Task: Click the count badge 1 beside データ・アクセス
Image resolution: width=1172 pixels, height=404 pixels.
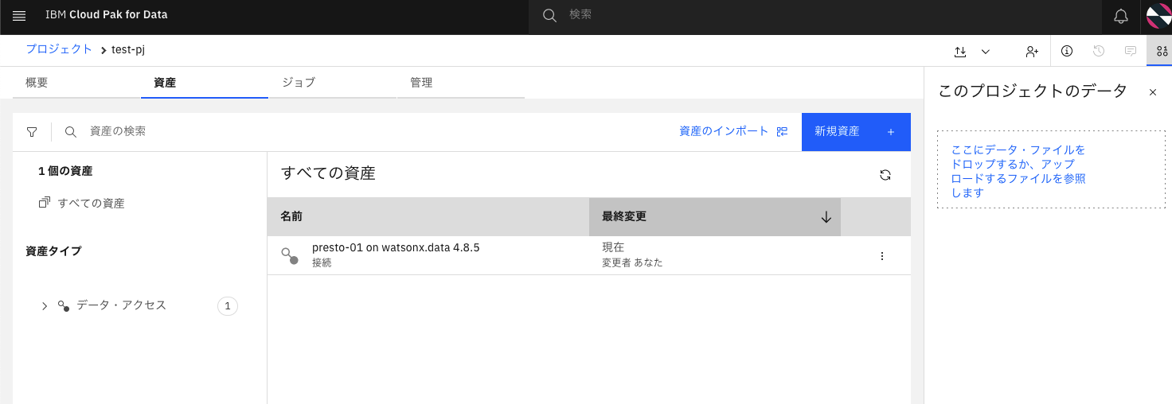Action: pyautogui.click(x=228, y=306)
